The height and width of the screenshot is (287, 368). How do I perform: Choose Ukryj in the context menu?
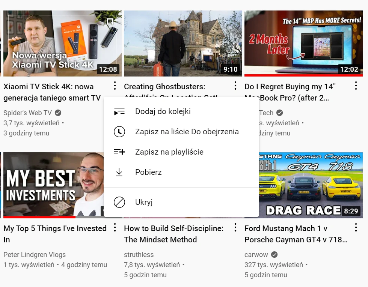pyautogui.click(x=181, y=202)
